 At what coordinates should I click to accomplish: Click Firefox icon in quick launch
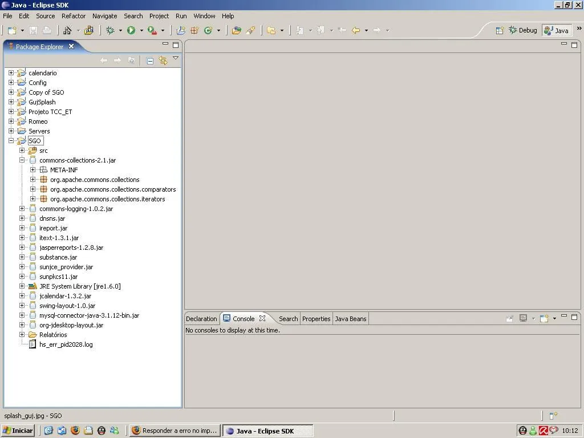pos(75,431)
